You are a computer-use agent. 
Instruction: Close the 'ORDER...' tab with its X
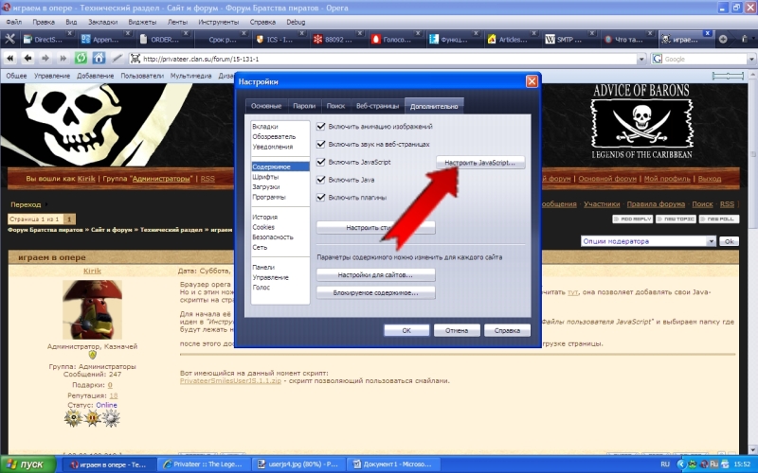[186, 33]
